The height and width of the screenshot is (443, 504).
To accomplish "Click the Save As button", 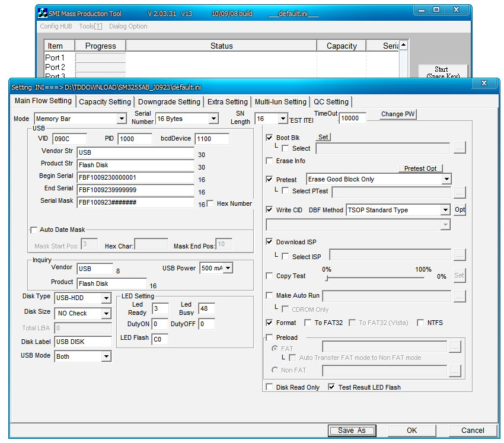I will [x=352, y=431].
